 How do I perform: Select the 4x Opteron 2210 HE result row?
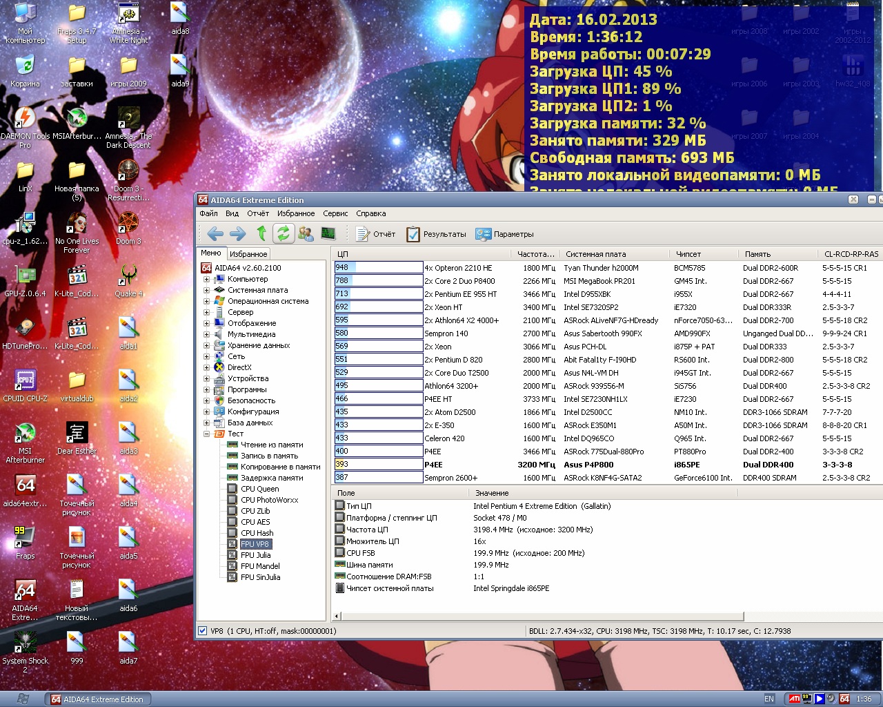point(607,268)
